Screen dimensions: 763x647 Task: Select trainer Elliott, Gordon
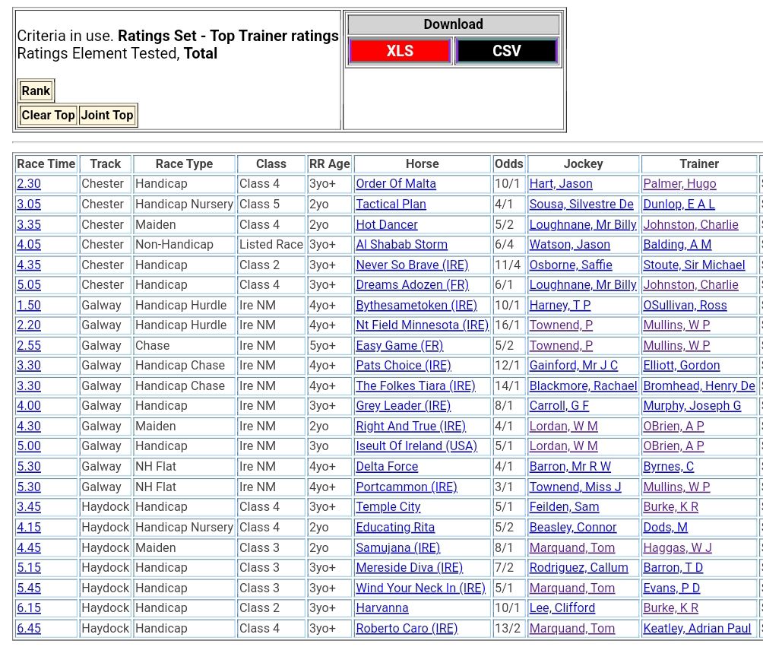[682, 366]
